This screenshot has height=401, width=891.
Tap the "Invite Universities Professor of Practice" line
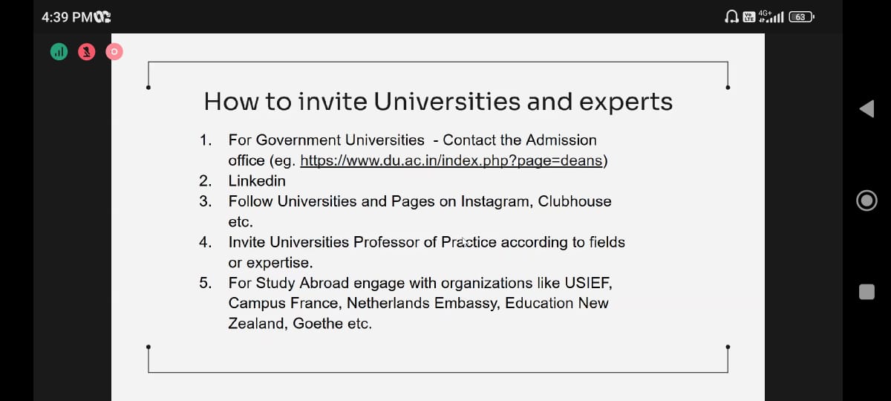click(426, 242)
